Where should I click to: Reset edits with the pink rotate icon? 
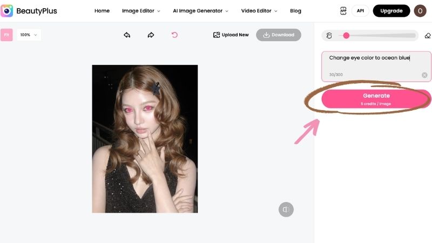[174, 35]
